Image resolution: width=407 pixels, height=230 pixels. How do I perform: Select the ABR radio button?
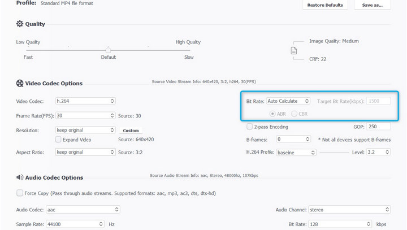[x=273, y=114]
